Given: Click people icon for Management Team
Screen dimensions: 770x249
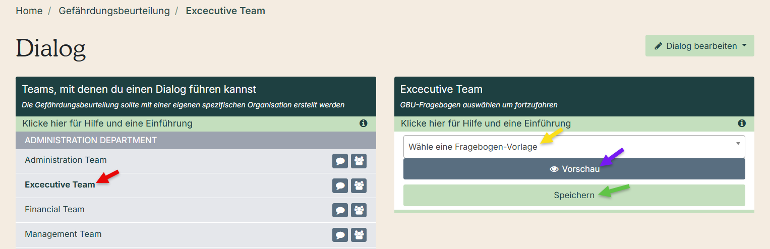Looking at the screenshot, I should coord(359,235).
